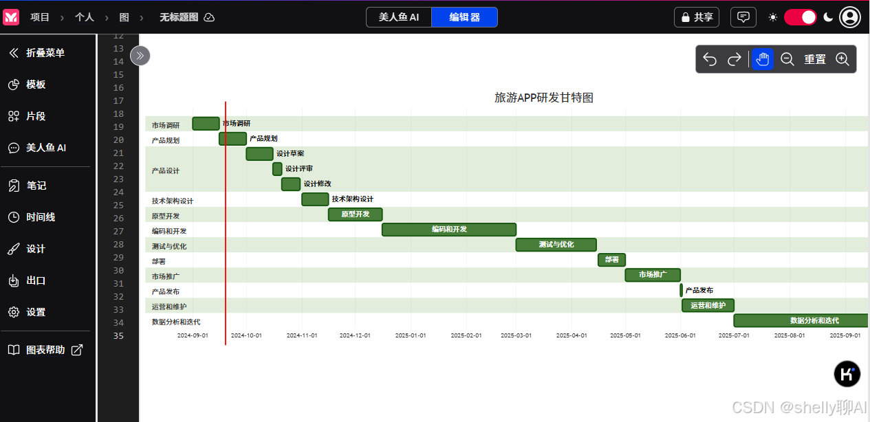This screenshot has width=870, height=422.
Task: Click the 共享 share button
Action: pos(697,17)
